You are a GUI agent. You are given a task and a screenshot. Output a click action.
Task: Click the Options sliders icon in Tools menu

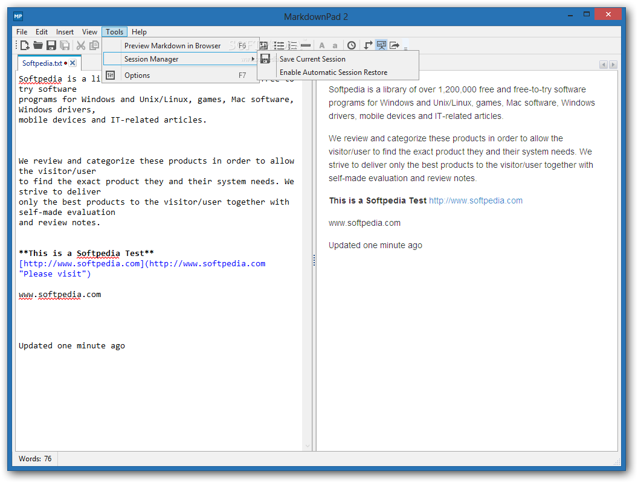(111, 75)
